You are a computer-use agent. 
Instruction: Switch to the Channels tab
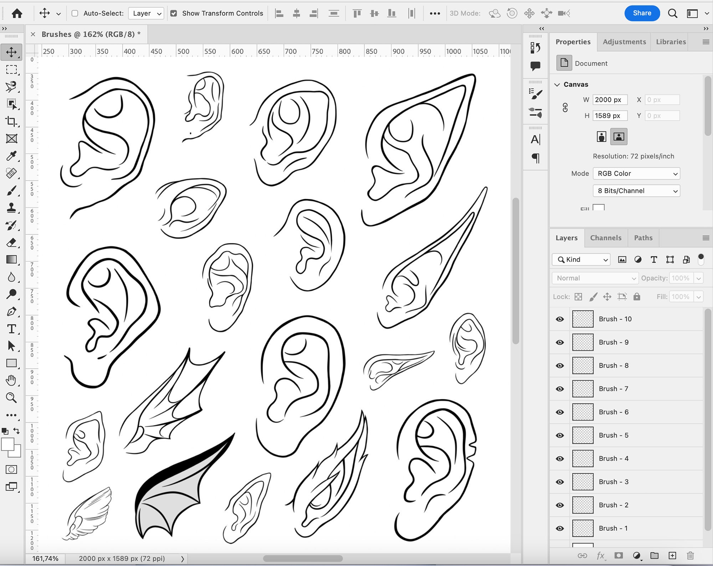[606, 238]
